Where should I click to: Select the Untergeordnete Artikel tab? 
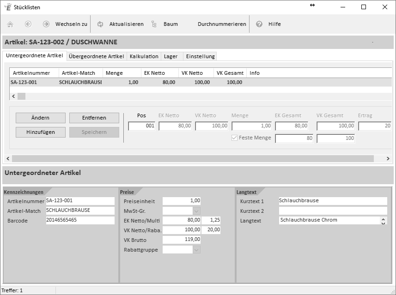click(x=35, y=55)
